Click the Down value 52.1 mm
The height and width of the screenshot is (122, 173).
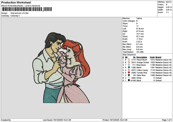[140, 37]
